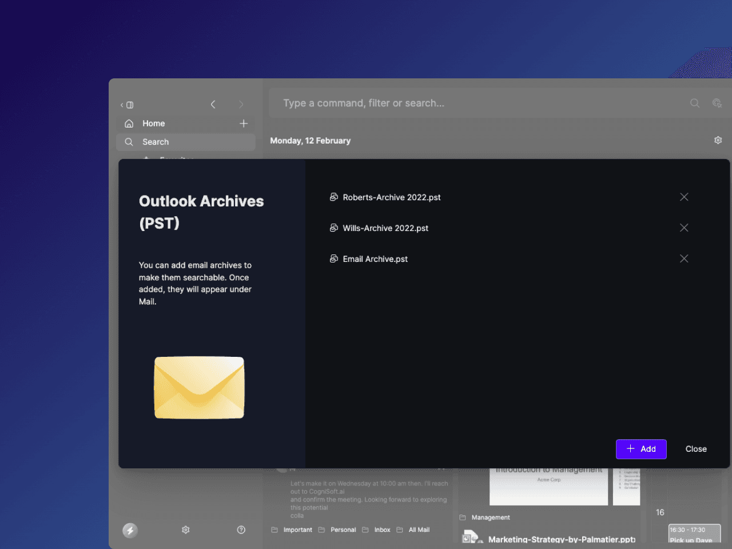The height and width of the screenshot is (549, 732).
Task: Open the 16:30 - 17:30 calendar event
Action: [x=694, y=534]
